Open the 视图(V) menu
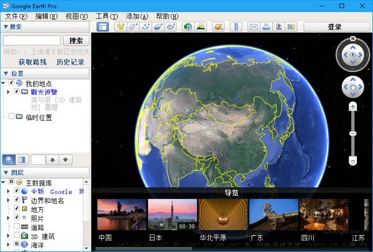Image resolution: width=373 pixels, height=252 pixels. tap(76, 16)
